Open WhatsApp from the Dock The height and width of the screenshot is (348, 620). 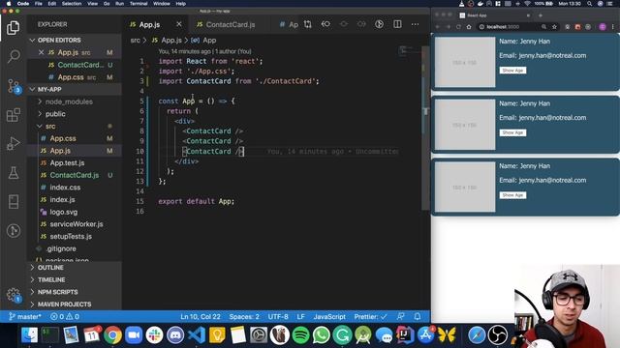tap(322, 335)
